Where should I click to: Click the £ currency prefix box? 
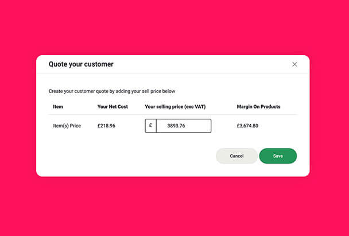click(x=150, y=126)
